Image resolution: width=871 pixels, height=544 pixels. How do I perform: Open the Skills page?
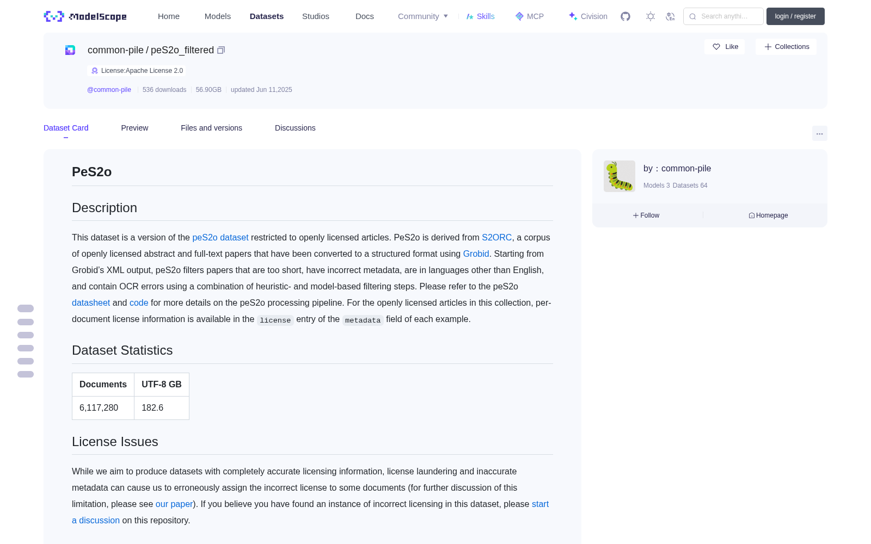coord(481,16)
